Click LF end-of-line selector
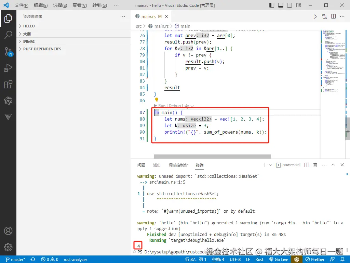350x263 pixels. tap(248, 259)
